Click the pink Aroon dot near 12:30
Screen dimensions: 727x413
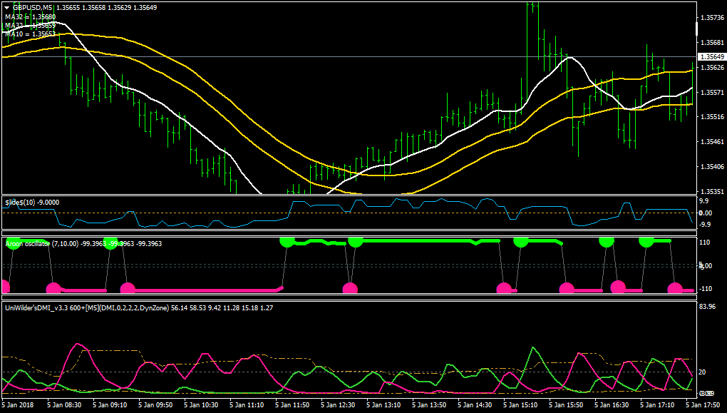tap(350, 289)
